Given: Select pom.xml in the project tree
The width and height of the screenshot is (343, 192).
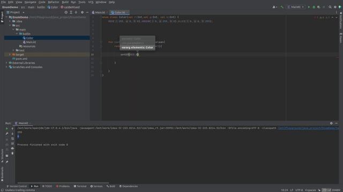Looking at the screenshot, I should click(x=21, y=59).
